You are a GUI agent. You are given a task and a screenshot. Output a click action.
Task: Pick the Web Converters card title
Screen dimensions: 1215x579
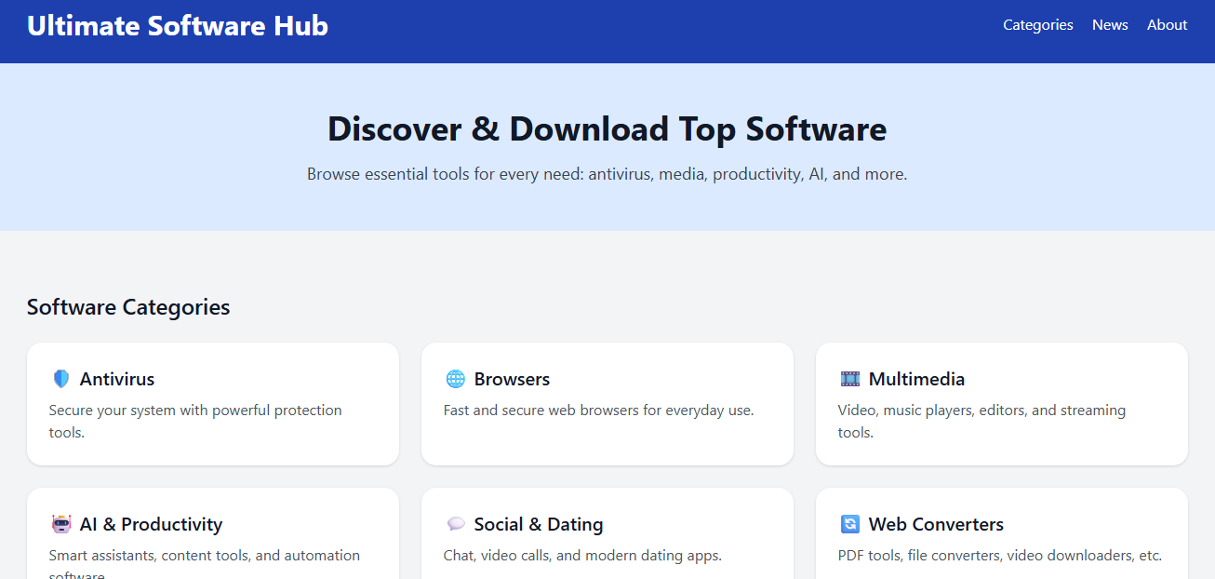click(x=936, y=524)
